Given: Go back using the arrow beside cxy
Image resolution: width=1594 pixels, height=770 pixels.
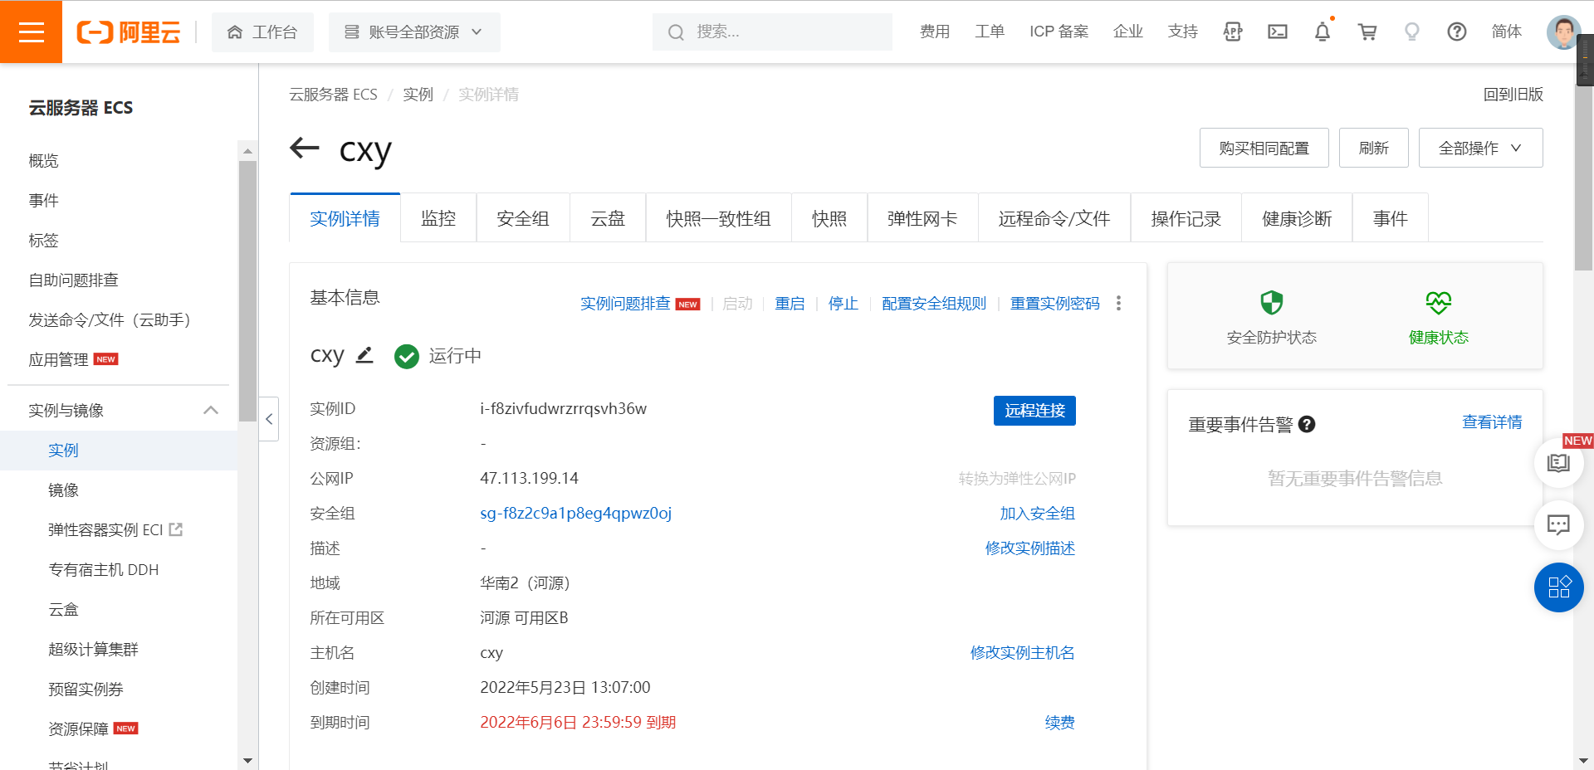Looking at the screenshot, I should [x=305, y=149].
